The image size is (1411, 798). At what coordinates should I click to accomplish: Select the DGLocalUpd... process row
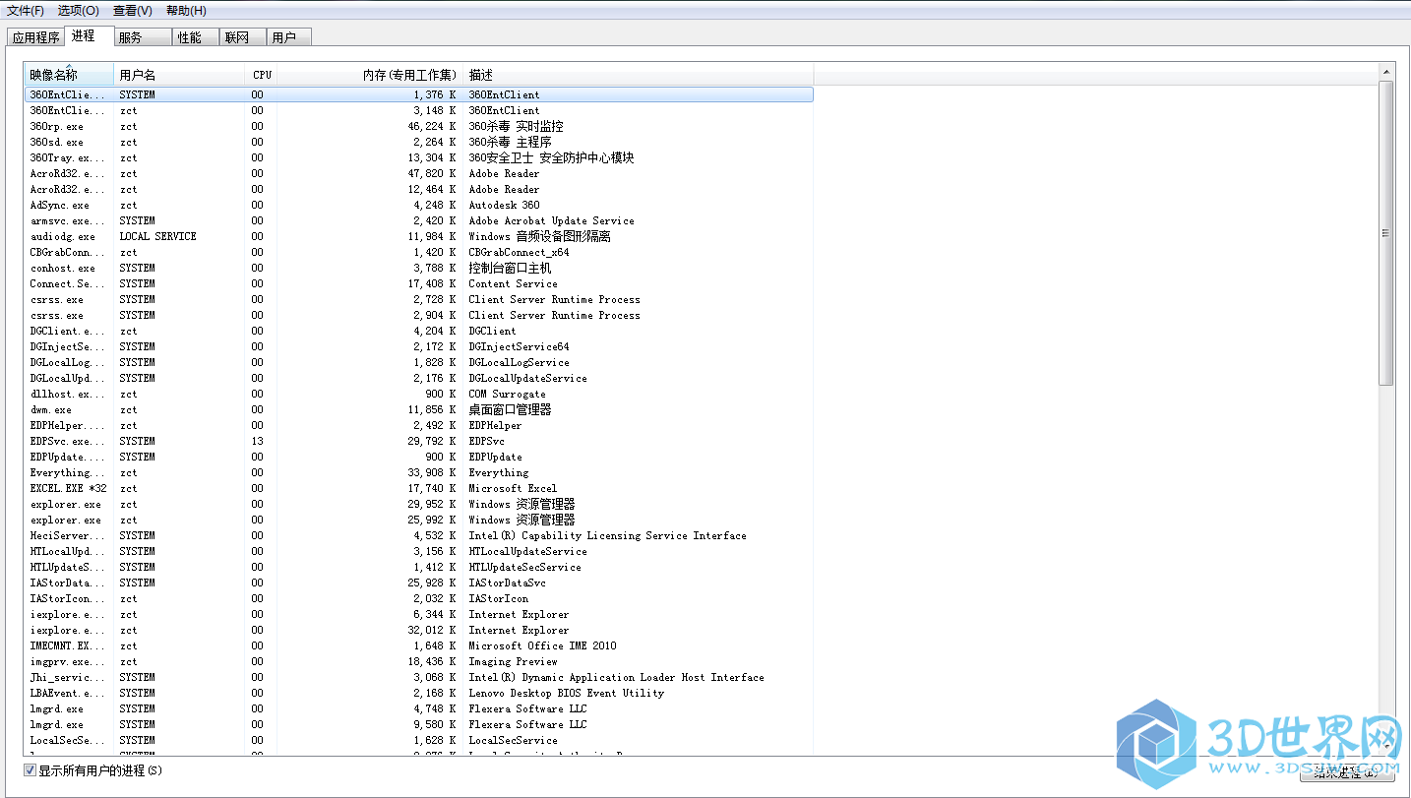(419, 378)
